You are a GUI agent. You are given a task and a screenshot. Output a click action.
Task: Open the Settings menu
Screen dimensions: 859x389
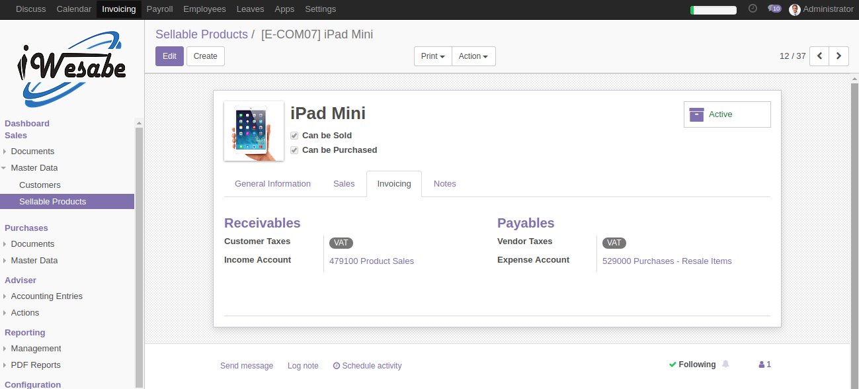[321, 9]
